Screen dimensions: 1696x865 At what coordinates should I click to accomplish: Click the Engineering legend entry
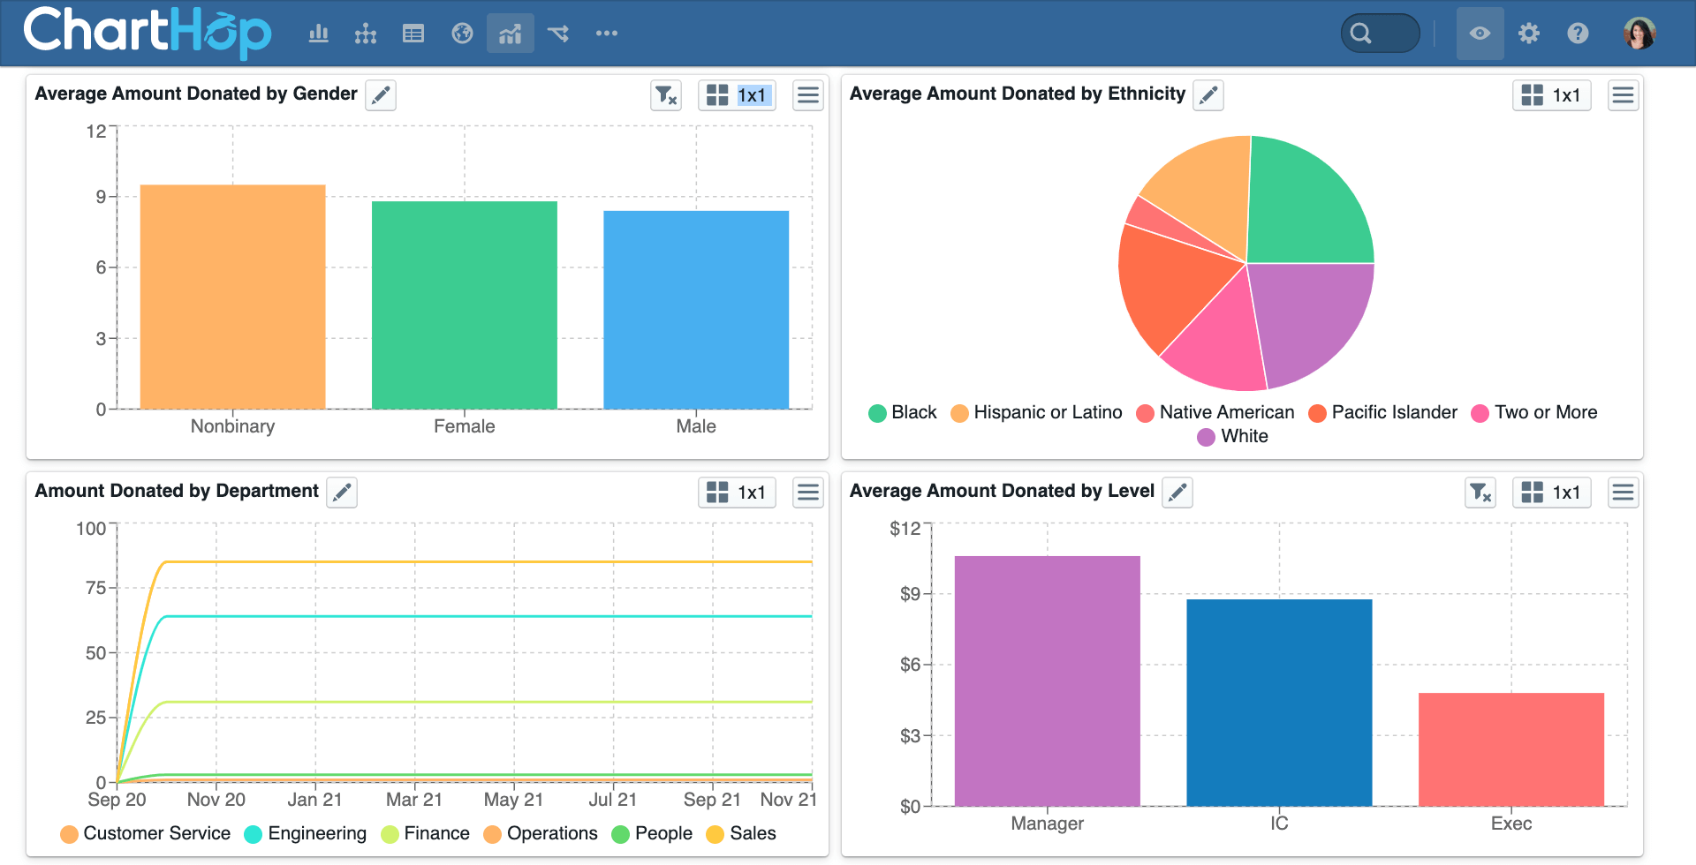pos(316,833)
